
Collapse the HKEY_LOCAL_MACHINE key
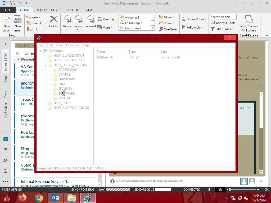(x=45, y=65)
